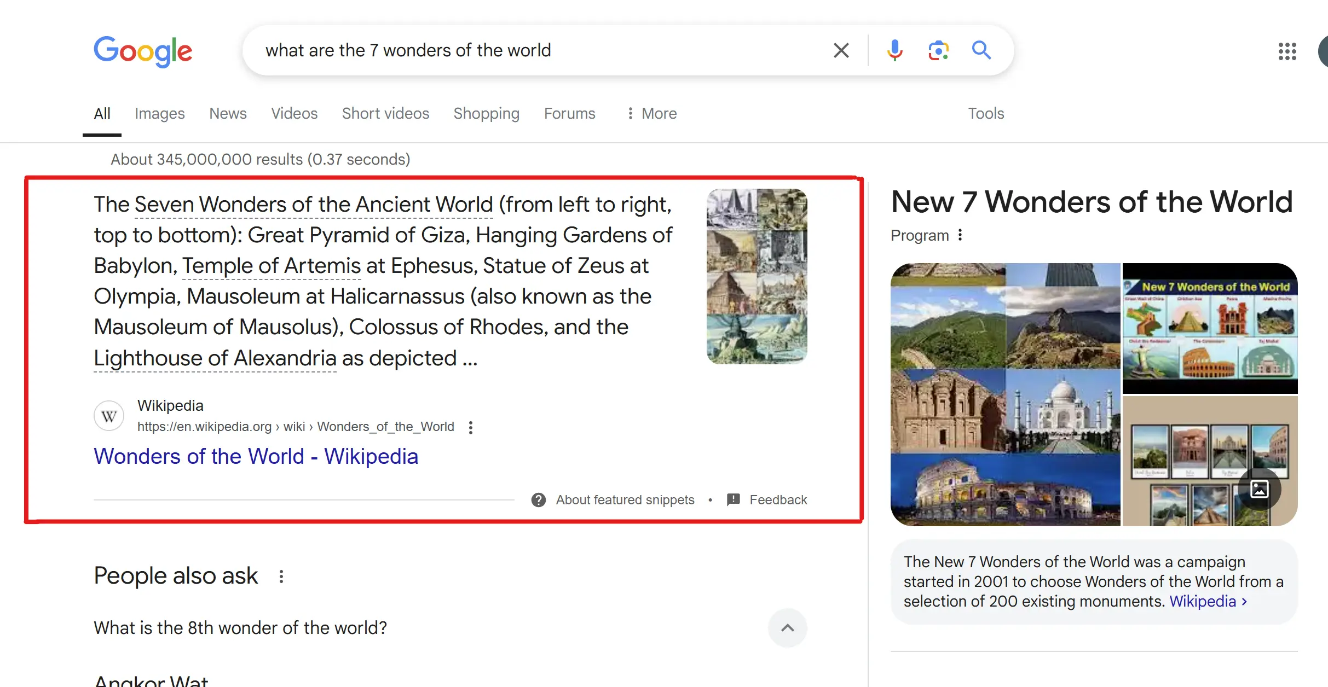1328x687 pixels.
Task: Expand the More search filters menu
Action: pos(651,113)
